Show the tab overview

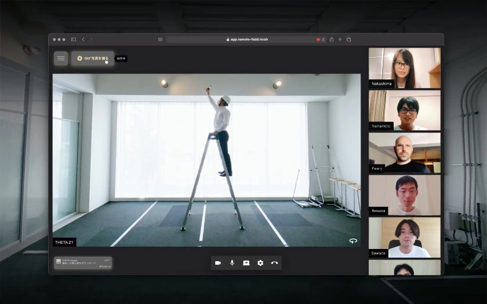(349, 39)
